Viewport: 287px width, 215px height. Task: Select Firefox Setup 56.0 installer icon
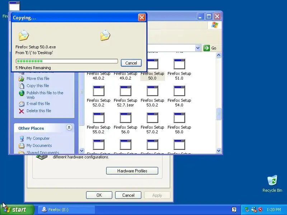[125, 118]
